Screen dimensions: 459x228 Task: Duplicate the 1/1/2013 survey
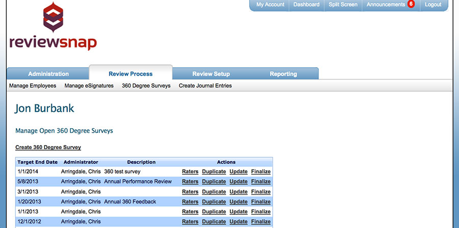(214, 212)
